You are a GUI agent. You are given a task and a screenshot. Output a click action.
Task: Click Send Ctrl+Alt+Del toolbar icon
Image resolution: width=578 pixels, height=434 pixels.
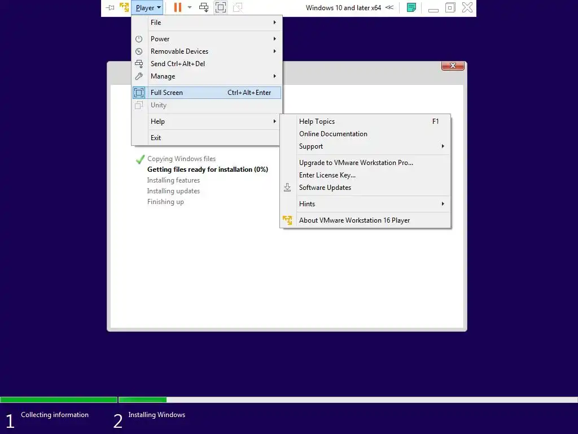[203, 7]
